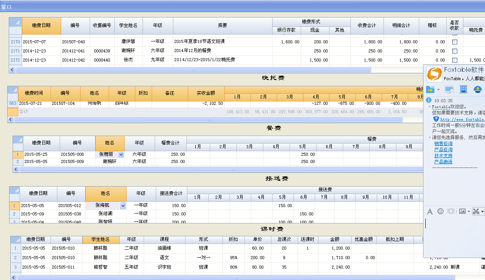This screenshot has height=280, width=485.
Task: Tick 是否收款 checkbox for row 2172
Action: pos(455,60)
